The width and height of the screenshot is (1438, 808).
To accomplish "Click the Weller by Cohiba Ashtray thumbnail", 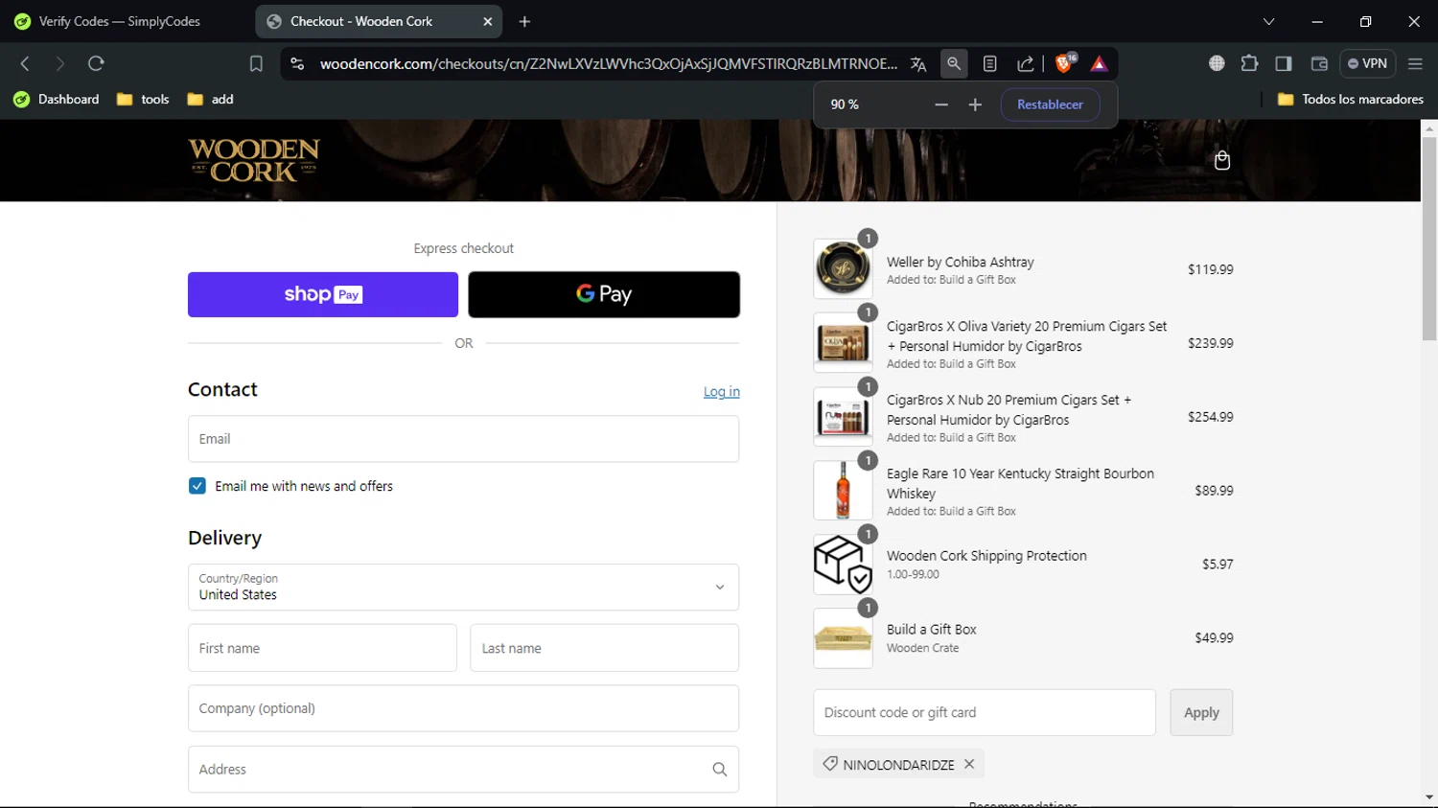I will (x=843, y=268).
